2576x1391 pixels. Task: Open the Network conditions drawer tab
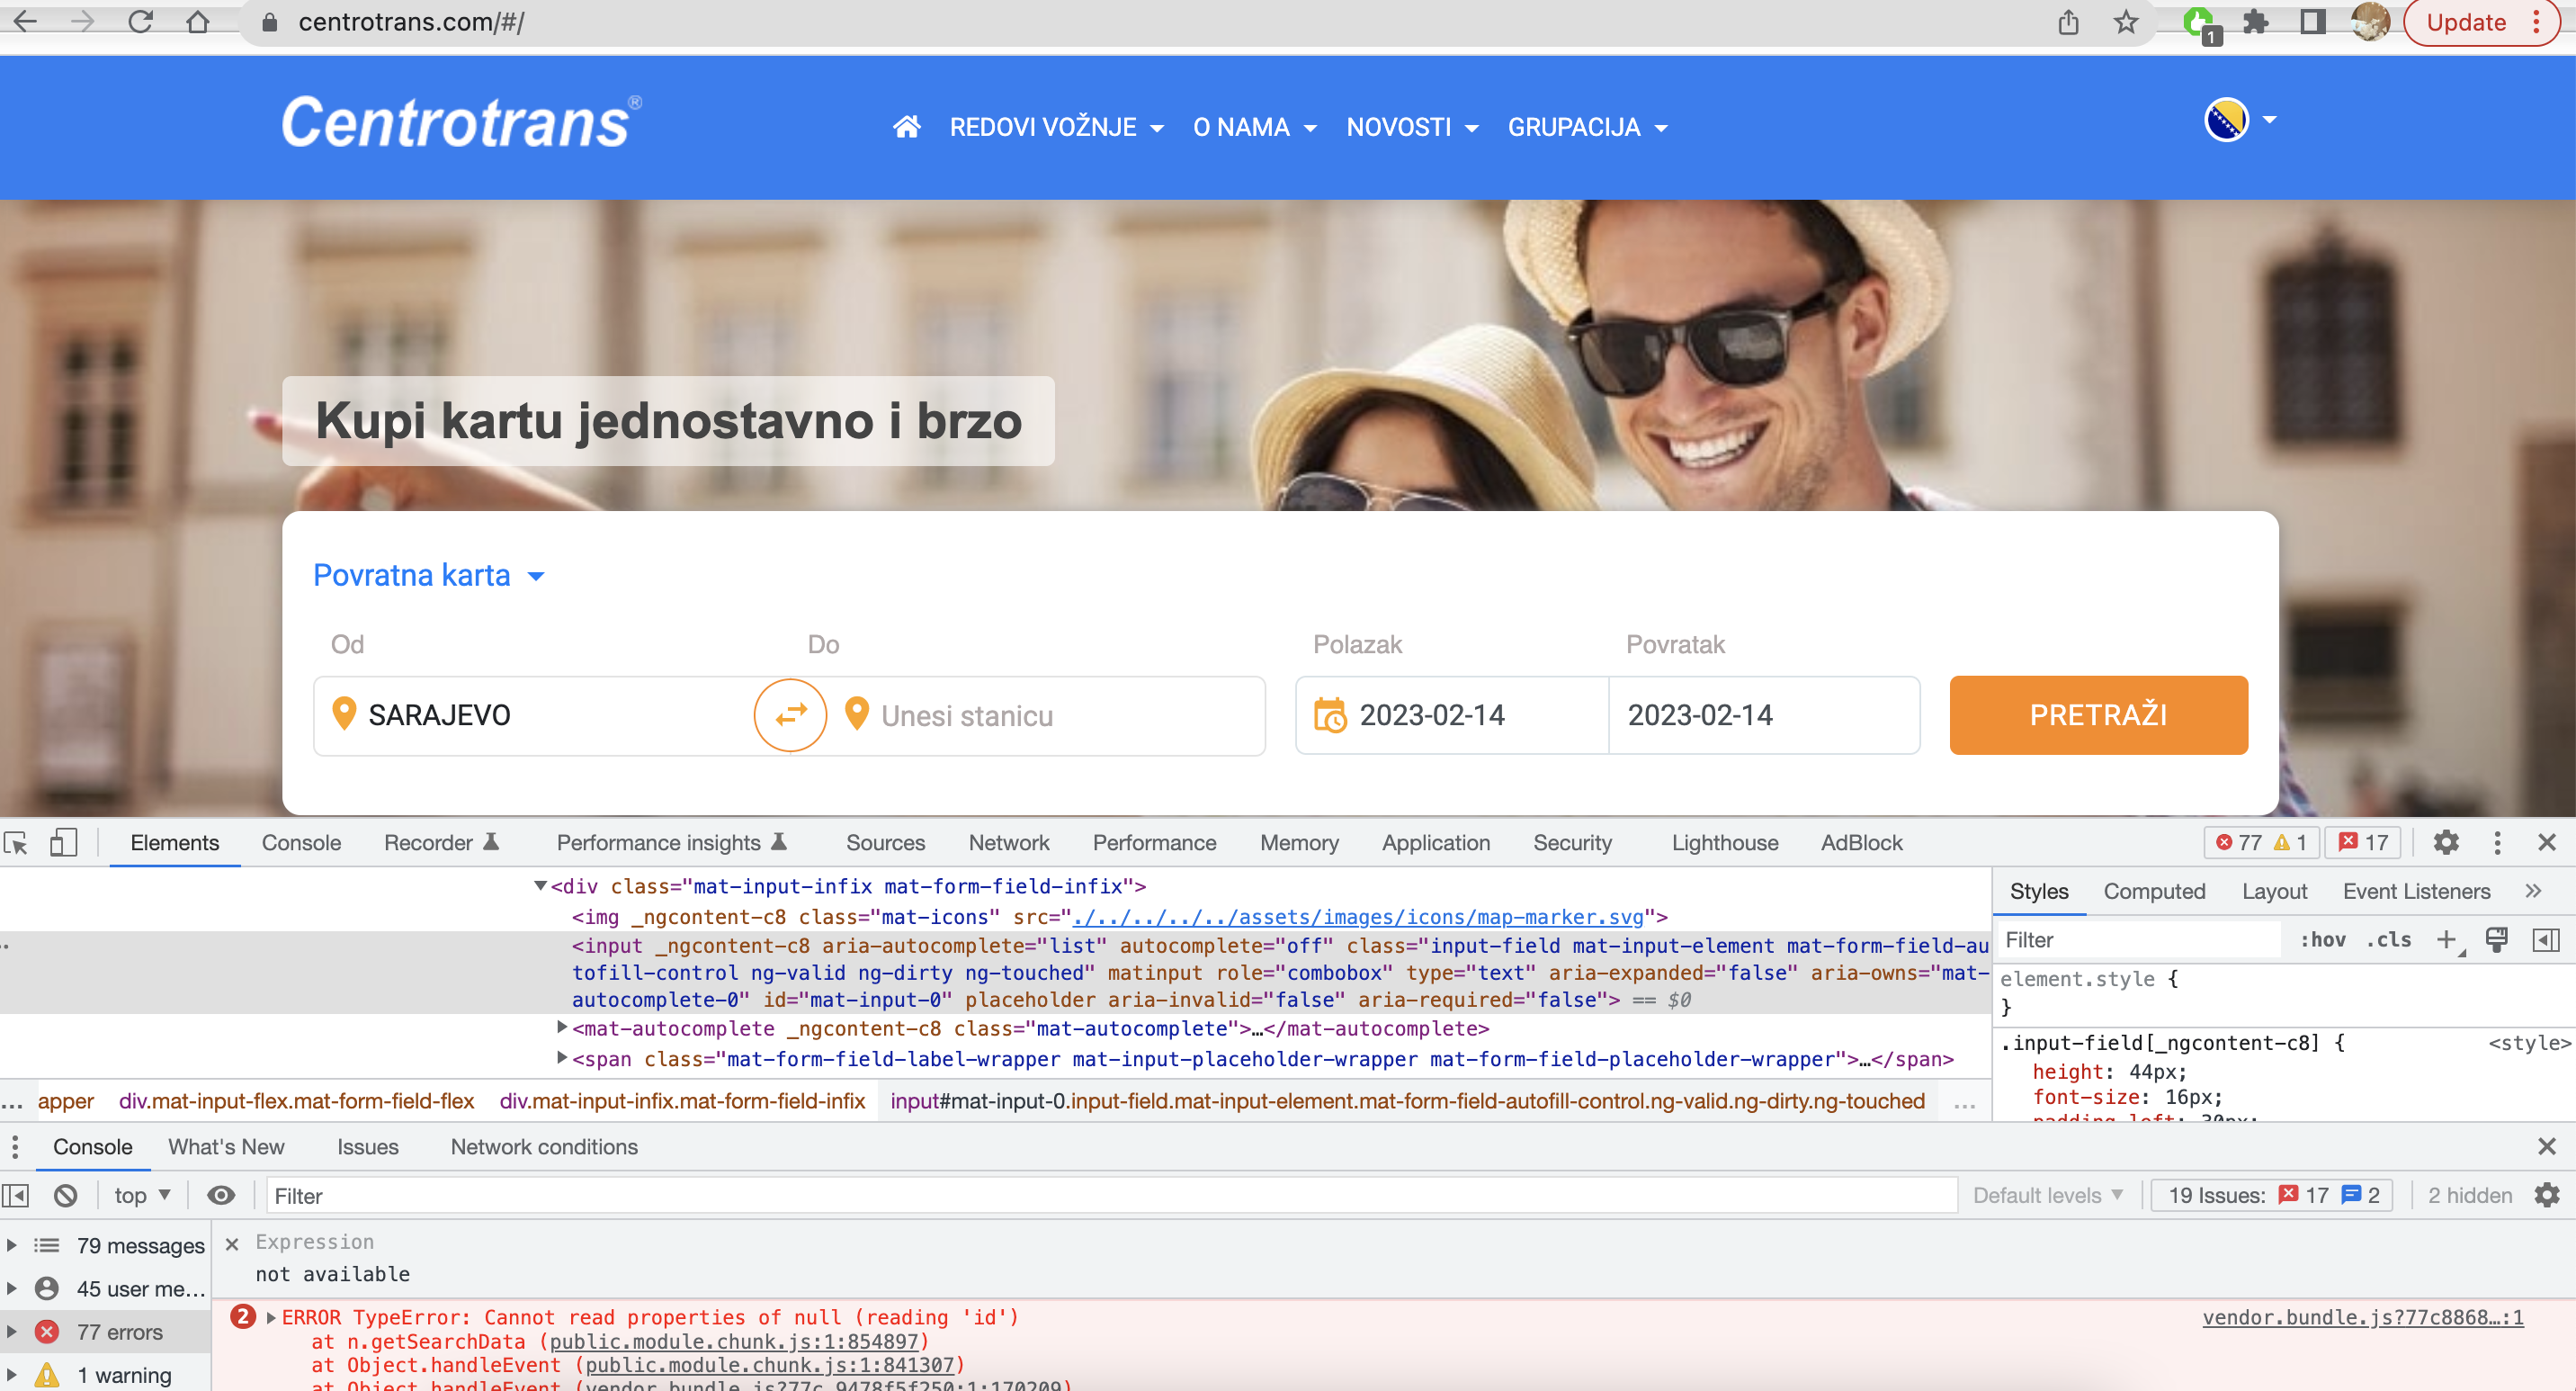point(544,1147)
